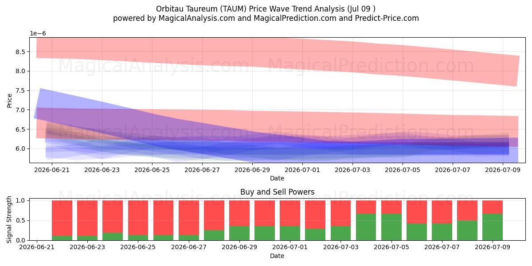Image resolution: width=532 pixels, height=266 pixels.
Task: Click 2026-06-25 date under the price chart
Action: click(x=152, y=169)
